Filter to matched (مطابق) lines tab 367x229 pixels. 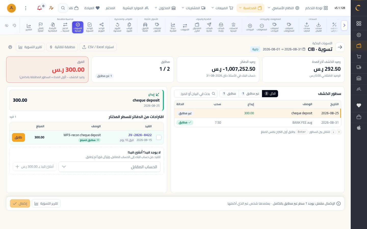(x=229, y=94)
